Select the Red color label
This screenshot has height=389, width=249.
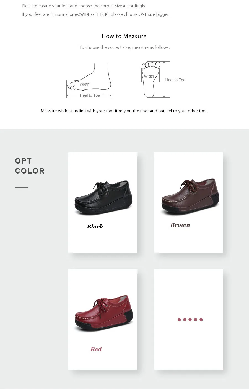(96, 349)
